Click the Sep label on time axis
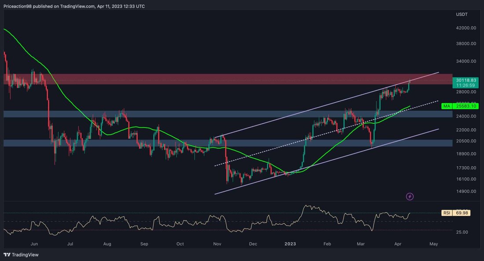484x261 pixels. coord(144,244)
